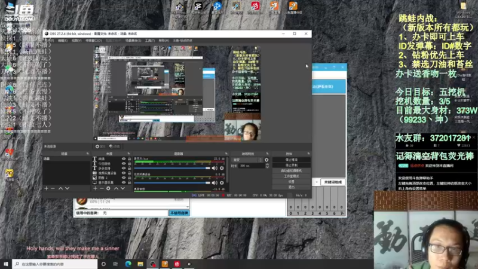Toggle visibility of the display capture source
Screen dimensions: 478x269
(x=124, y=182)
